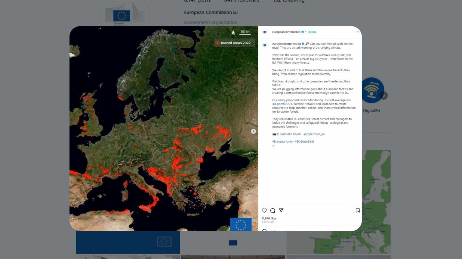
Task: Click the Burned areas 2022 legend label
Action: (235, 43)
